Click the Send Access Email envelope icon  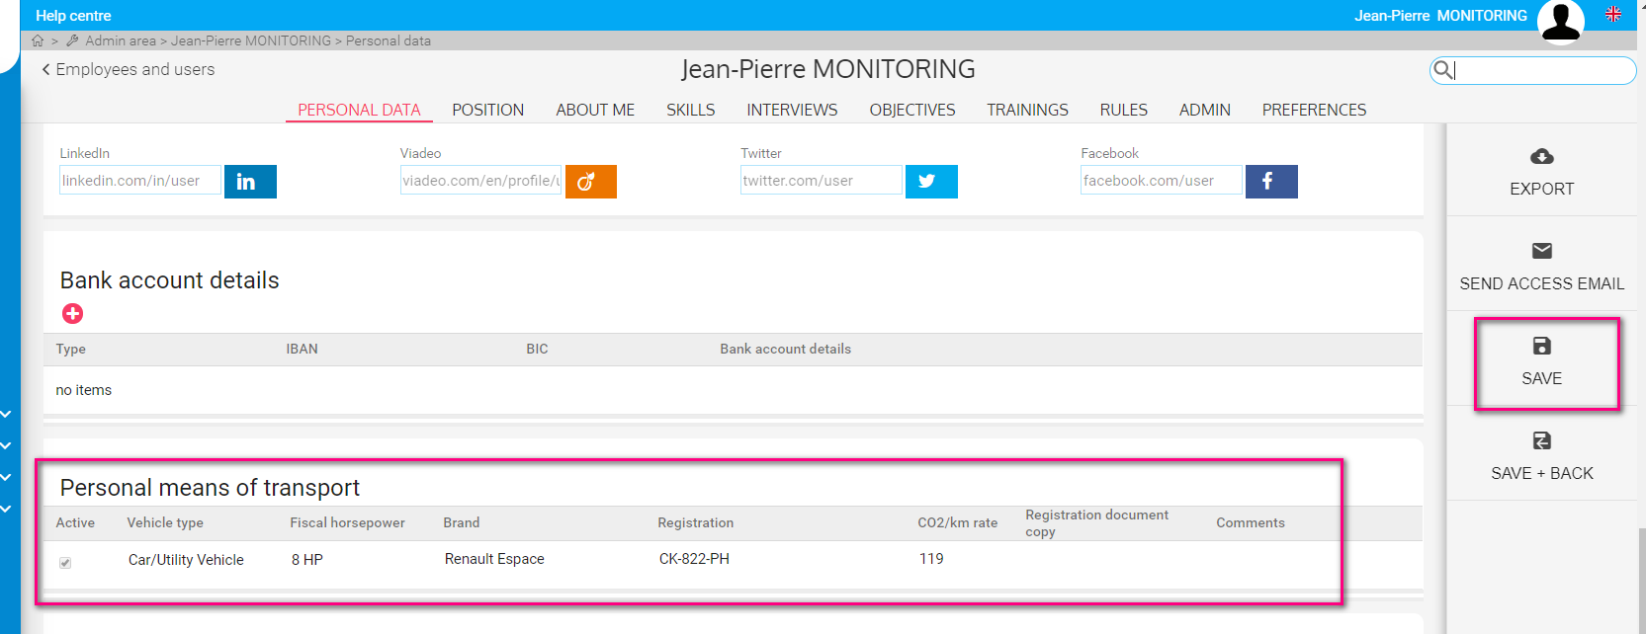point(1542,251)
